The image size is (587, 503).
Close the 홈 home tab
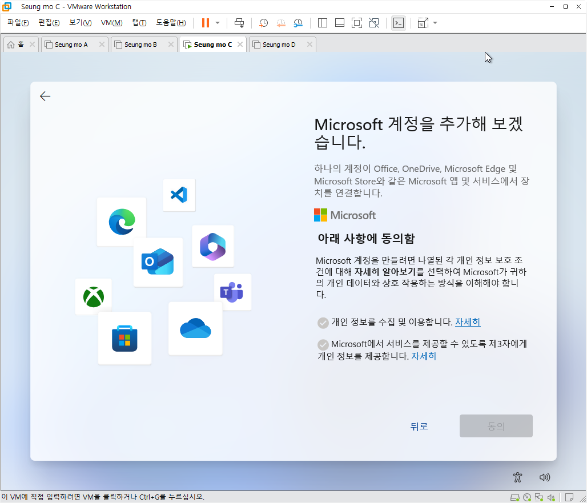pos(32,44)
